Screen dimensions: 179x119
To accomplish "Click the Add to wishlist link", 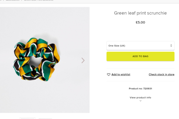I will 121,75.
